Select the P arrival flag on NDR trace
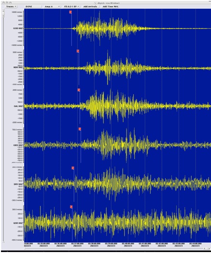This screenshot has height=253, width=211. (78, 51)
